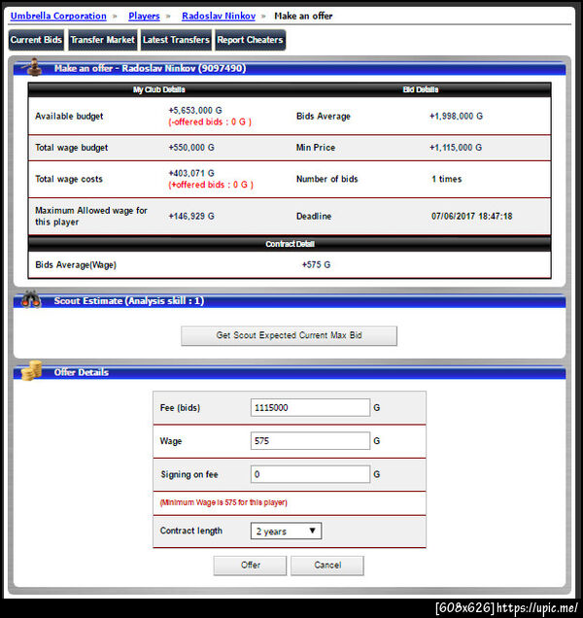The width and height of the screenshot is (583, 618).
Task: Focus the Fee (bids) input field
Action: (x=310, y=407)
